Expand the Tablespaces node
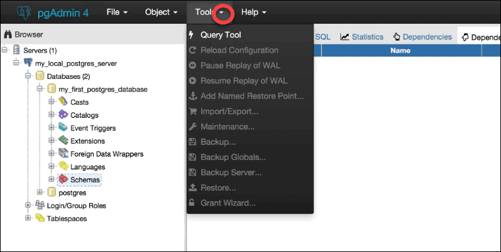The width and height of the screenshot is (501, 252). pos(28,218)
